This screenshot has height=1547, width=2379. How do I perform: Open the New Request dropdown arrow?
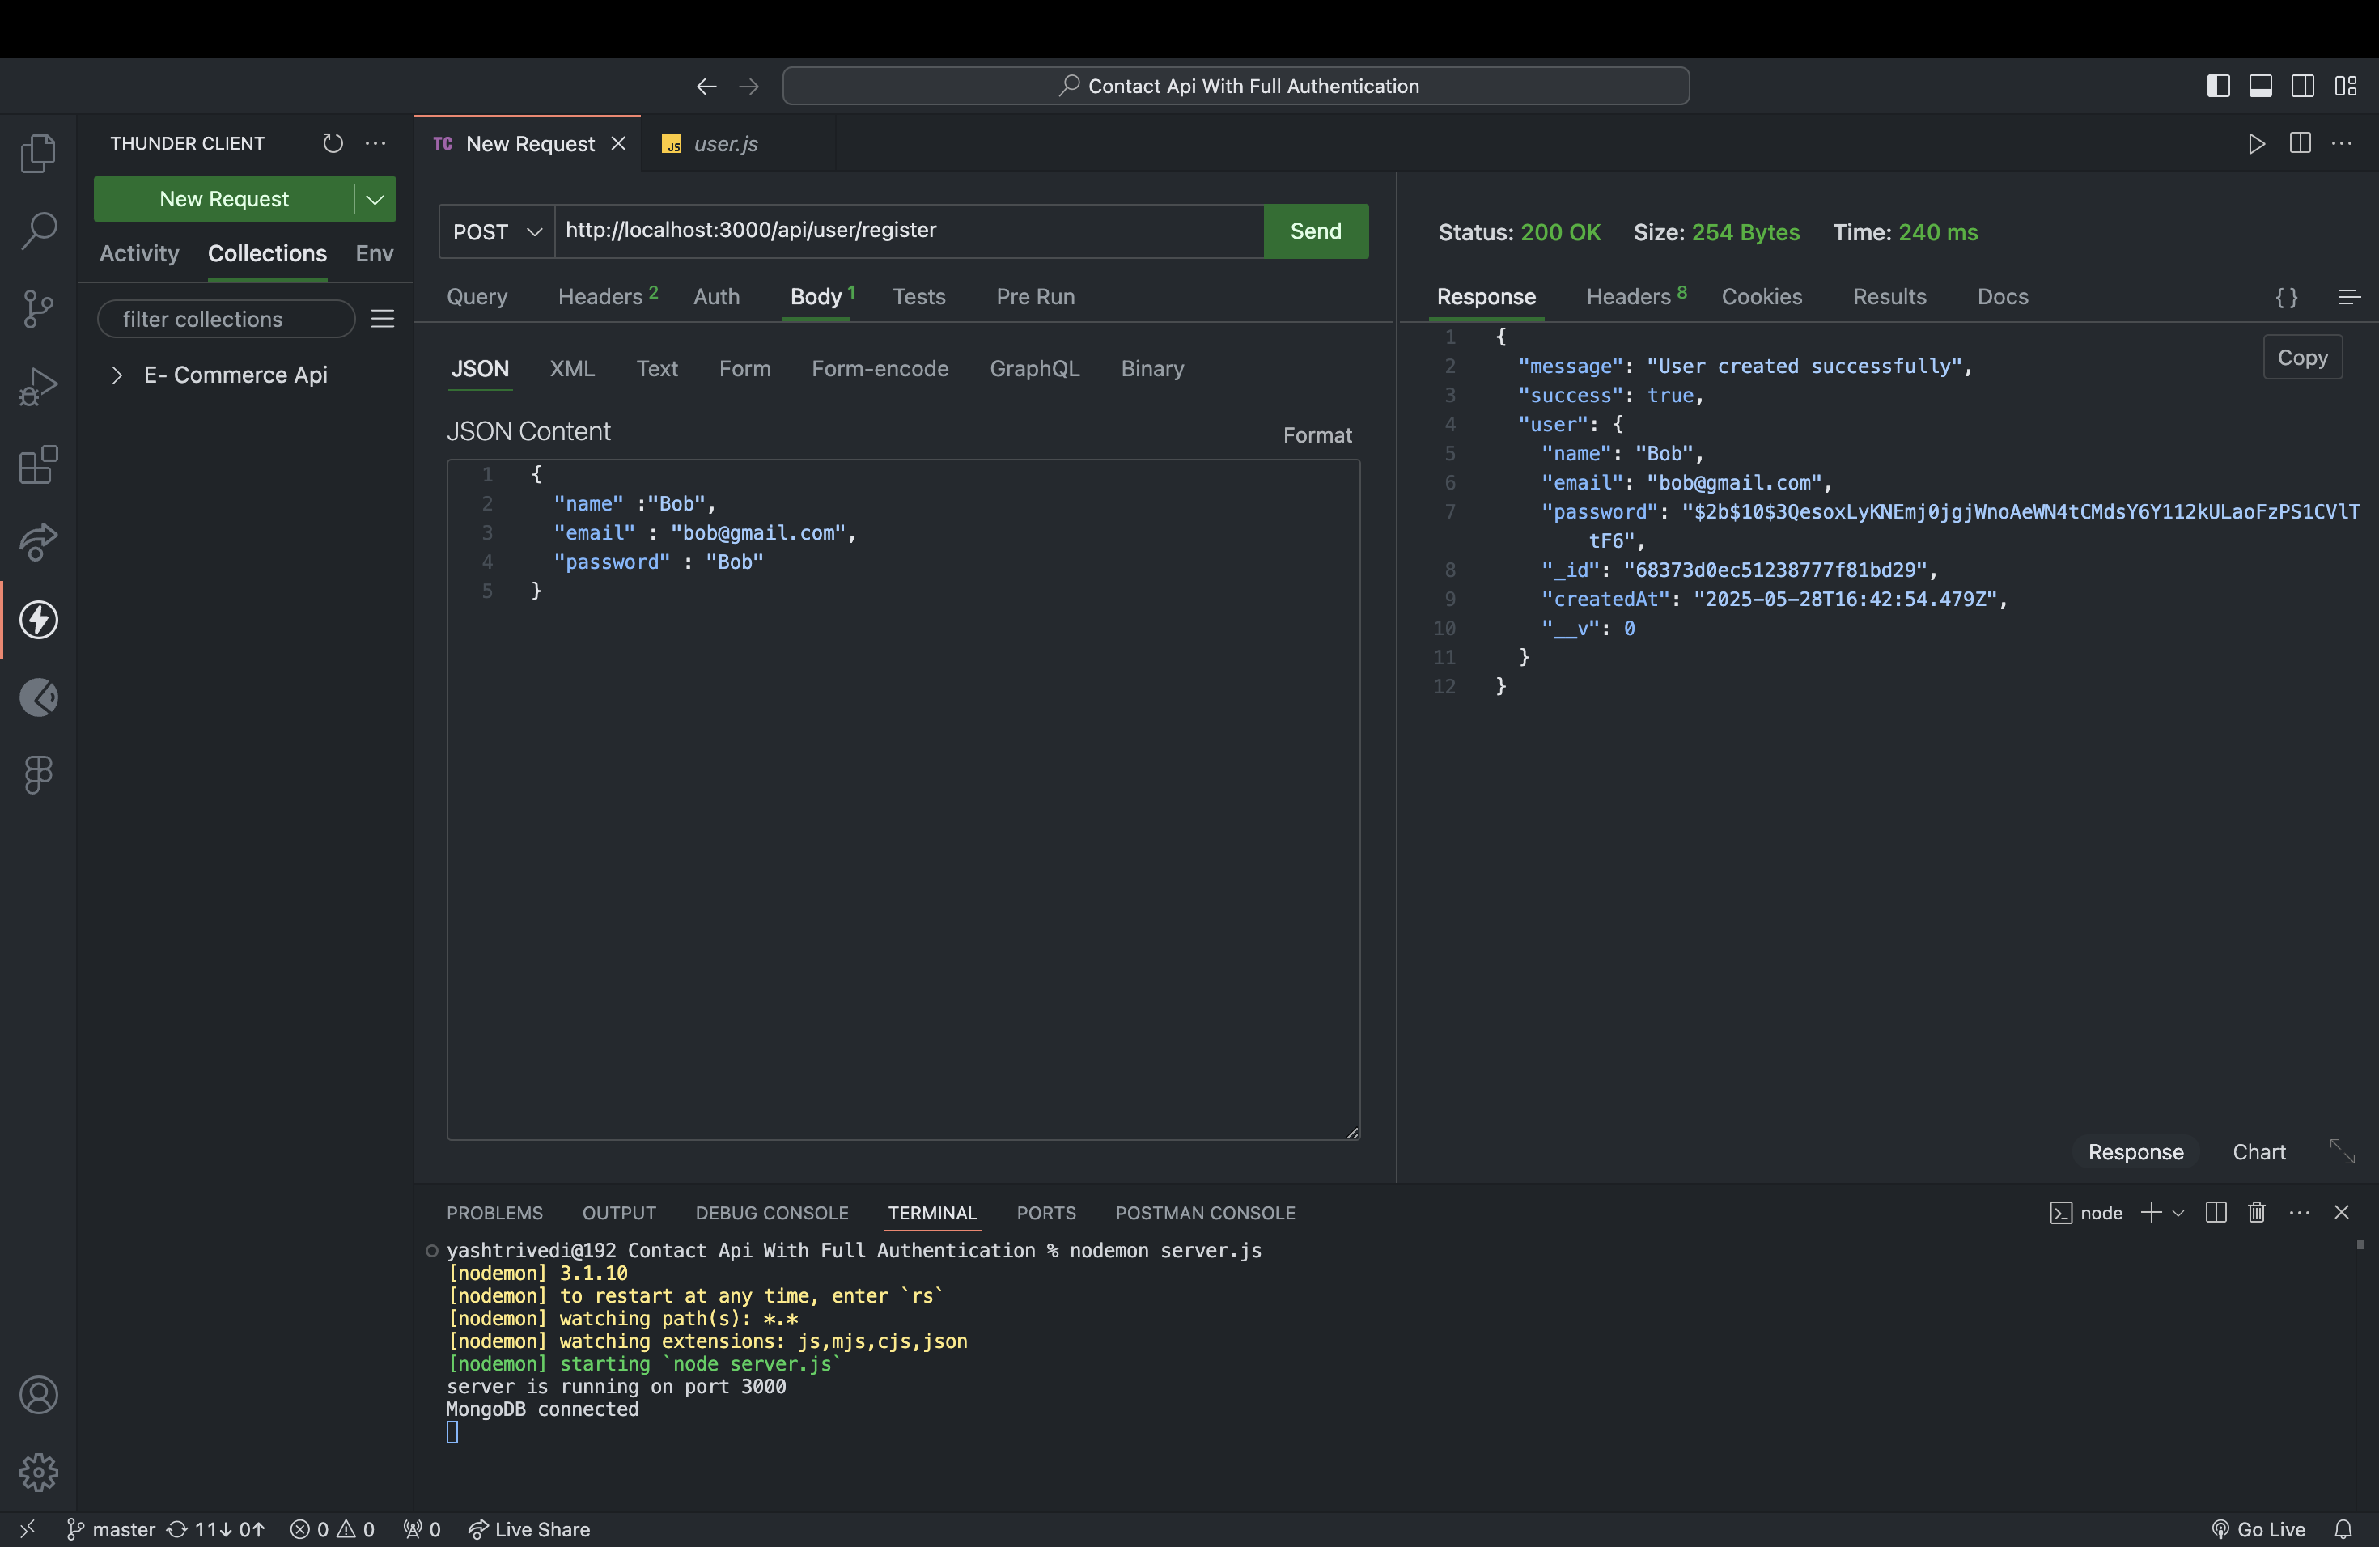click(x=375, y=199)
